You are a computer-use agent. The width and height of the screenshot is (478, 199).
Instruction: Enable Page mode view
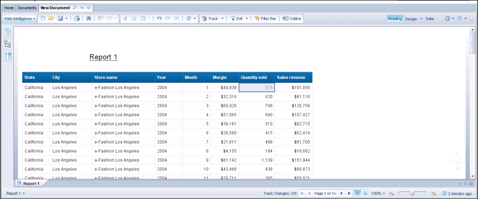coord(365,193)
